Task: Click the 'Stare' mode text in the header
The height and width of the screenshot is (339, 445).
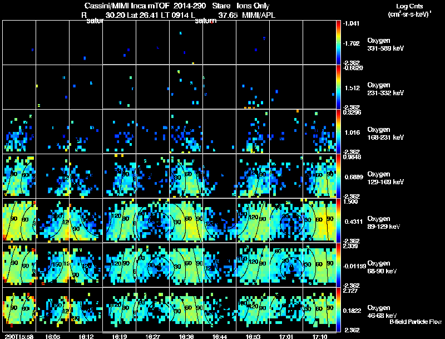Action: (221, 6)
